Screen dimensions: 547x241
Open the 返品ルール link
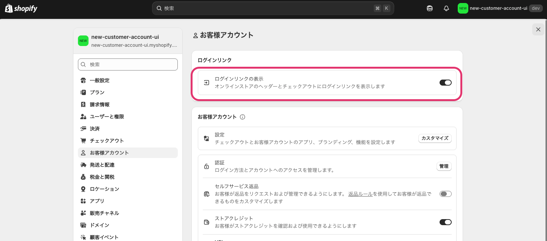(361, 194)
